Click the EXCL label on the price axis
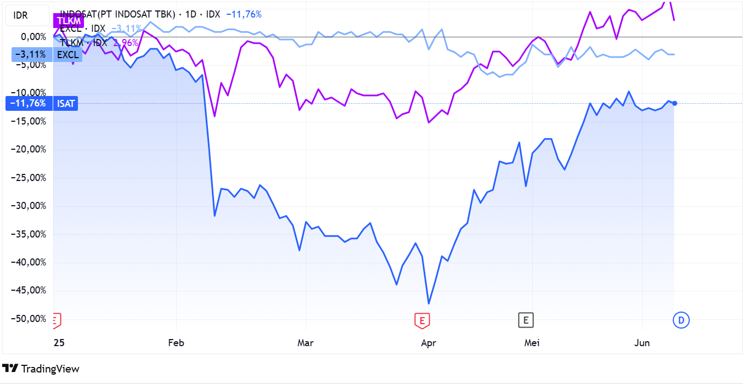This screenshot has height=384, width=743. (68, 54)
